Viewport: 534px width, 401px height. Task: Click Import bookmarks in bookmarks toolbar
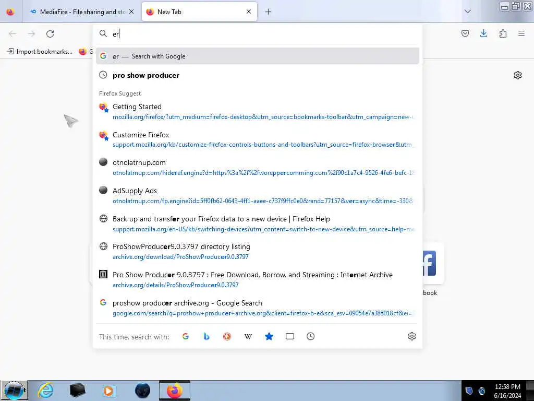tap(40, 52)
